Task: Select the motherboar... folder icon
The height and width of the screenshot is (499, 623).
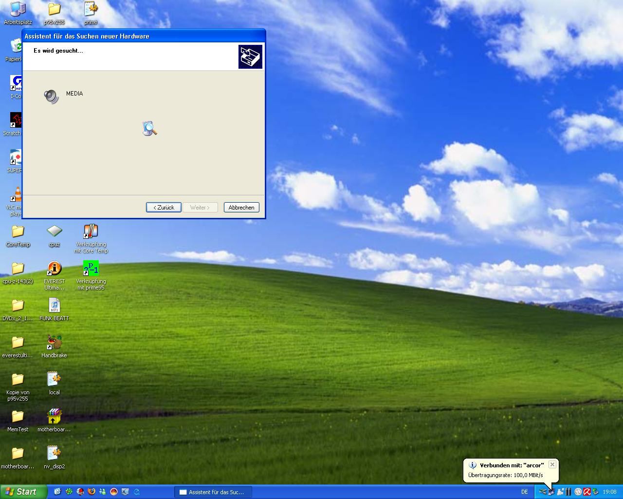Action: tap(18, 458)
